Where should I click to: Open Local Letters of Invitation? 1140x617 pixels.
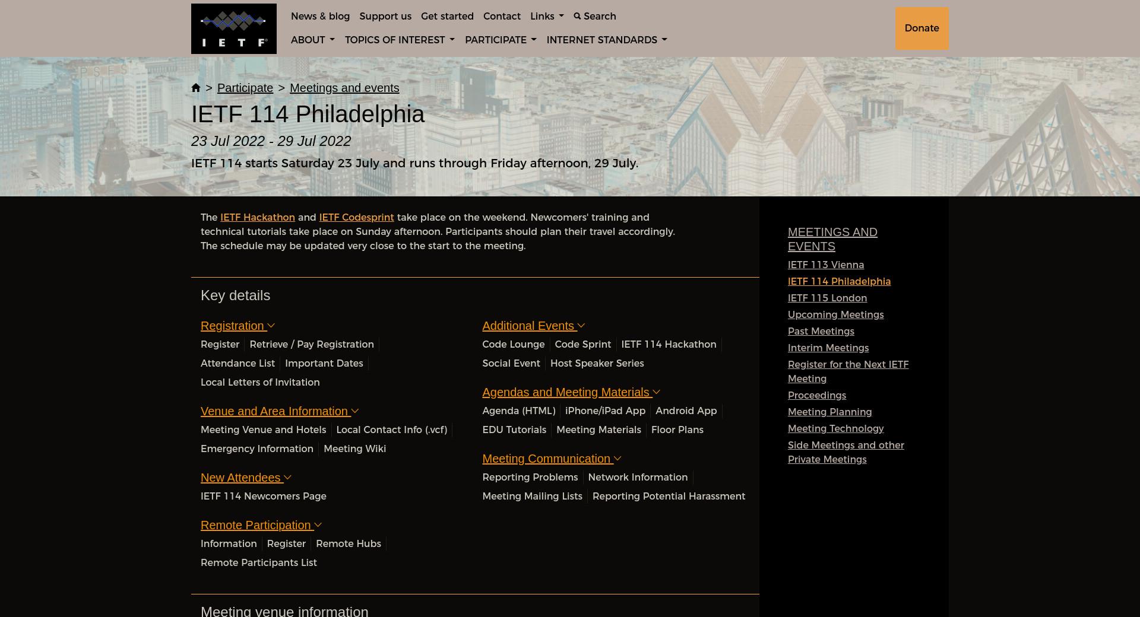point(260,382)
